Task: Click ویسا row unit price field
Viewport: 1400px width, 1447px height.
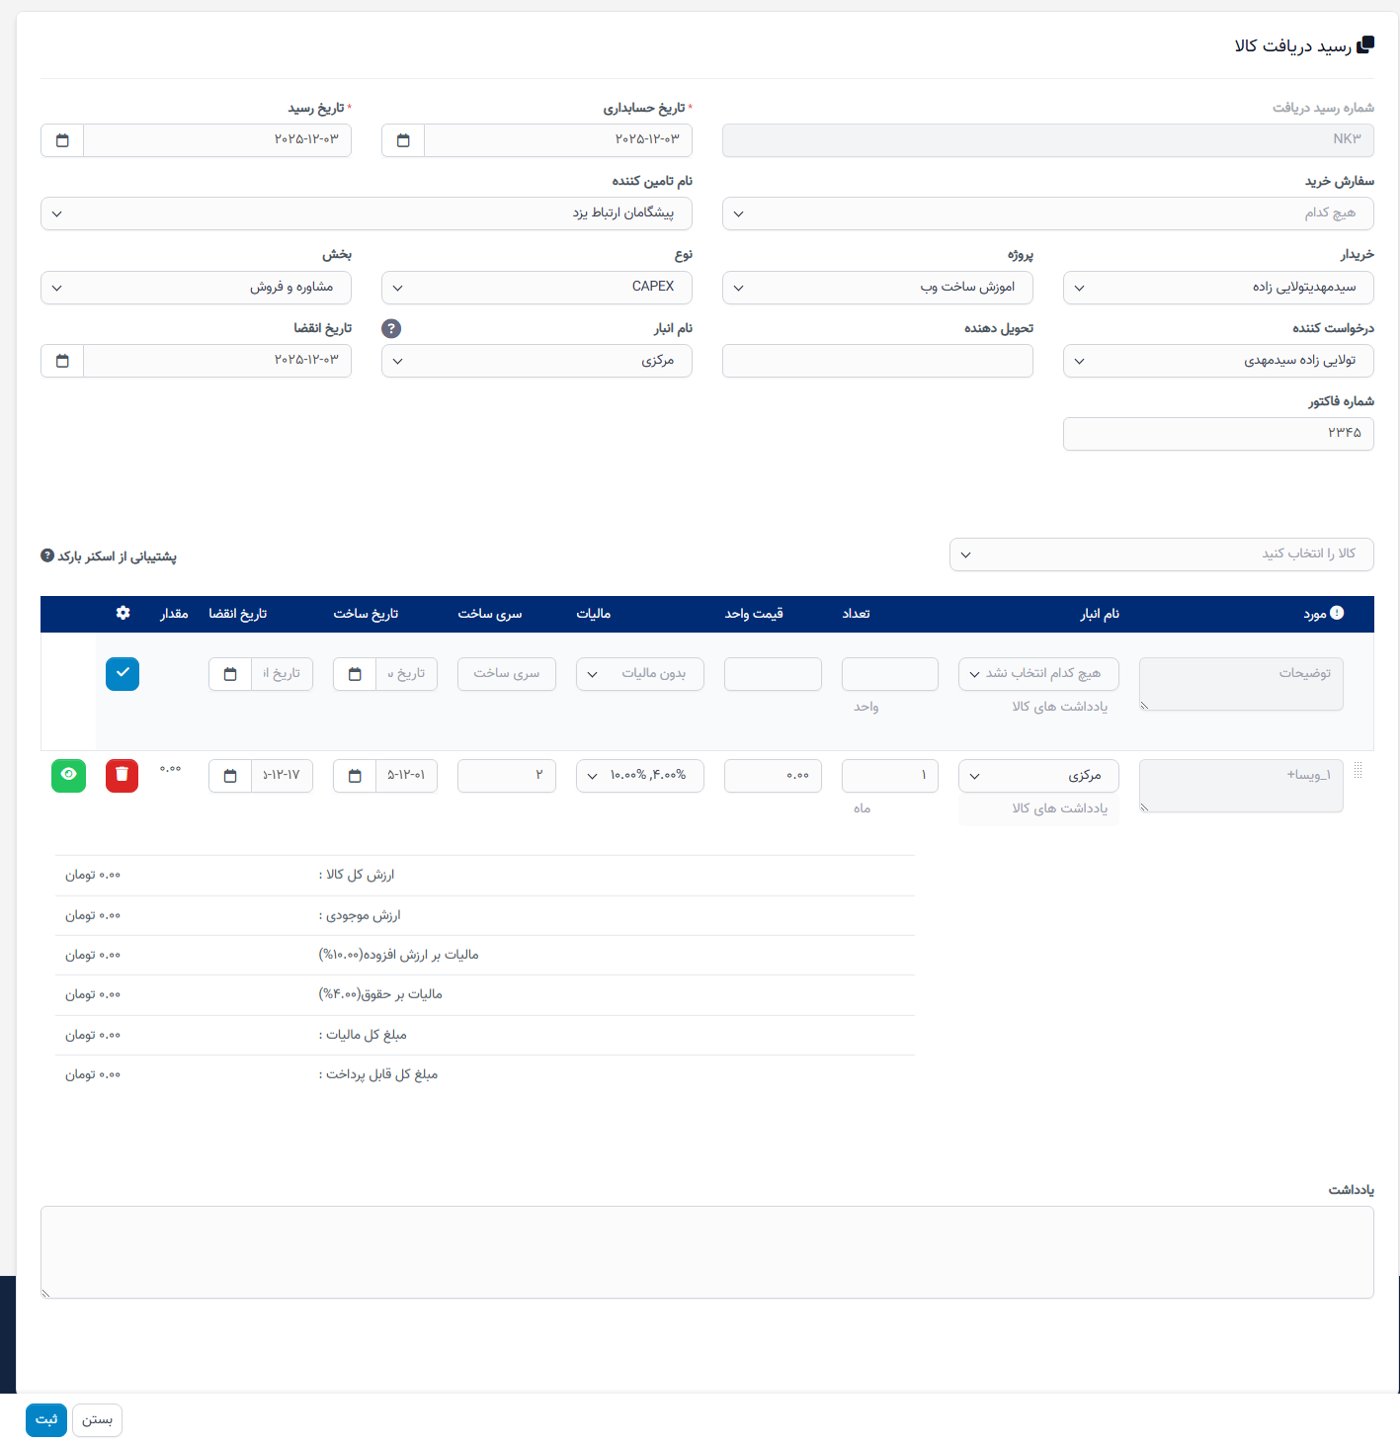Action: [773, 776]
